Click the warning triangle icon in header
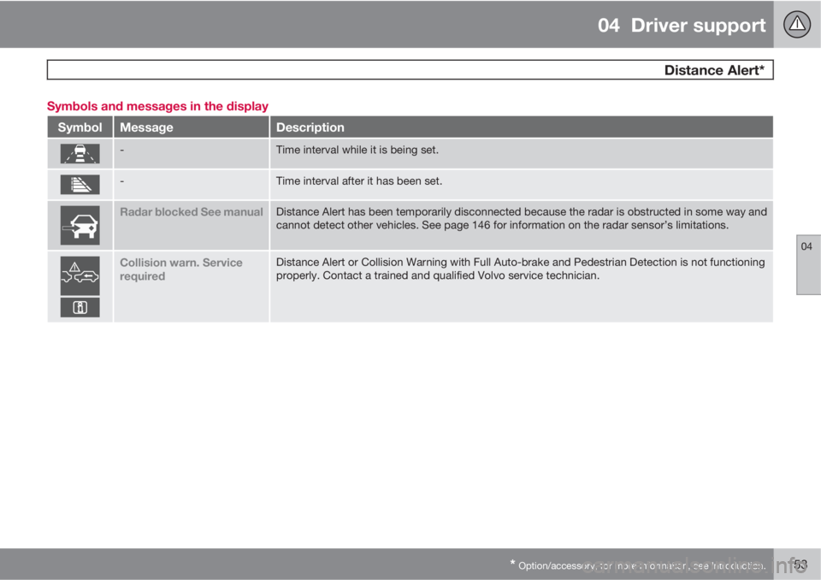 pos(797,24)
